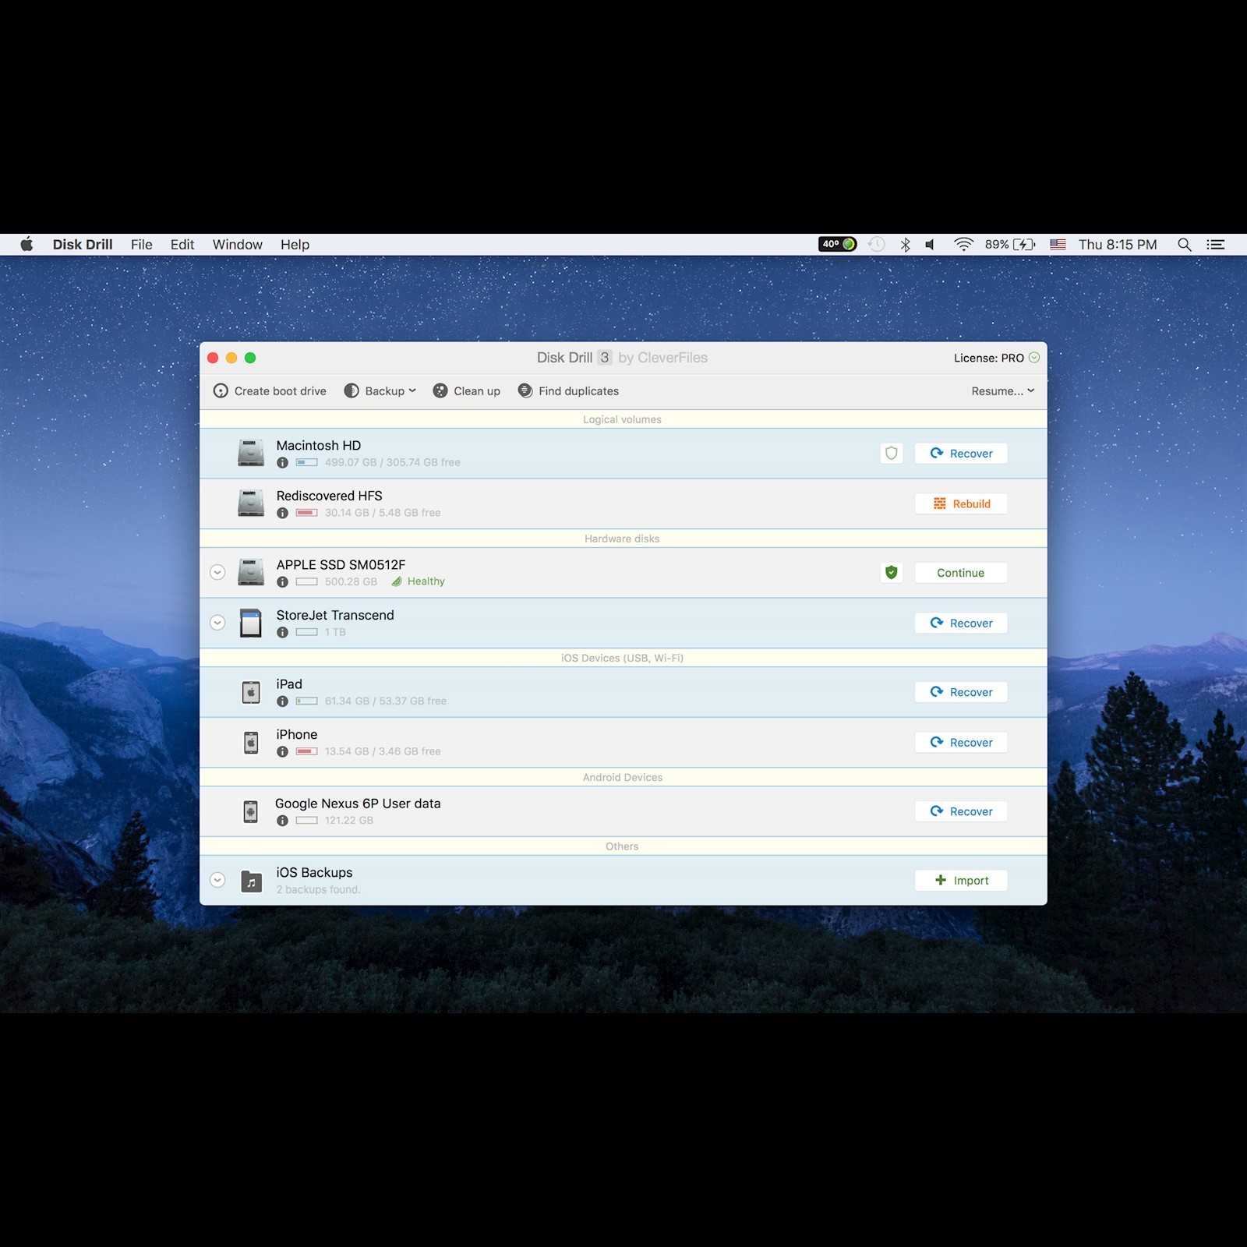Open Notification Center list icon
This screenshot has width=1247, height=1247.
coord(1216,244)
